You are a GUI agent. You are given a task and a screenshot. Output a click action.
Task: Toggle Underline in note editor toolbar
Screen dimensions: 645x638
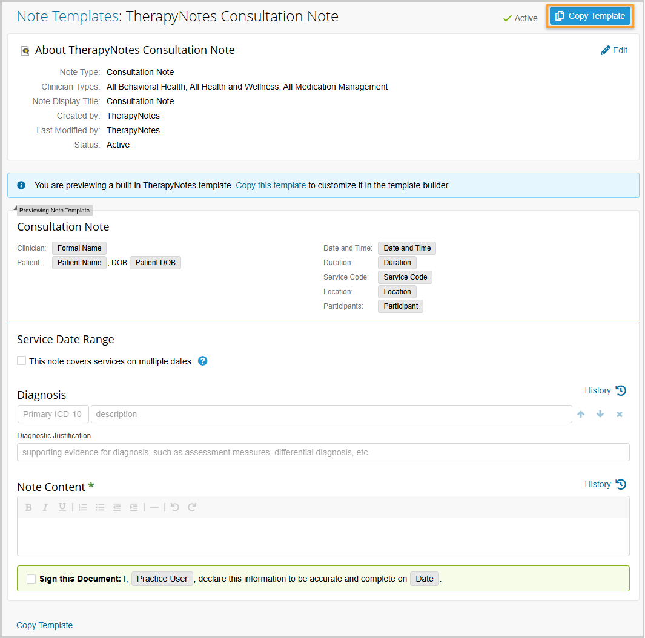coord(62,507)
